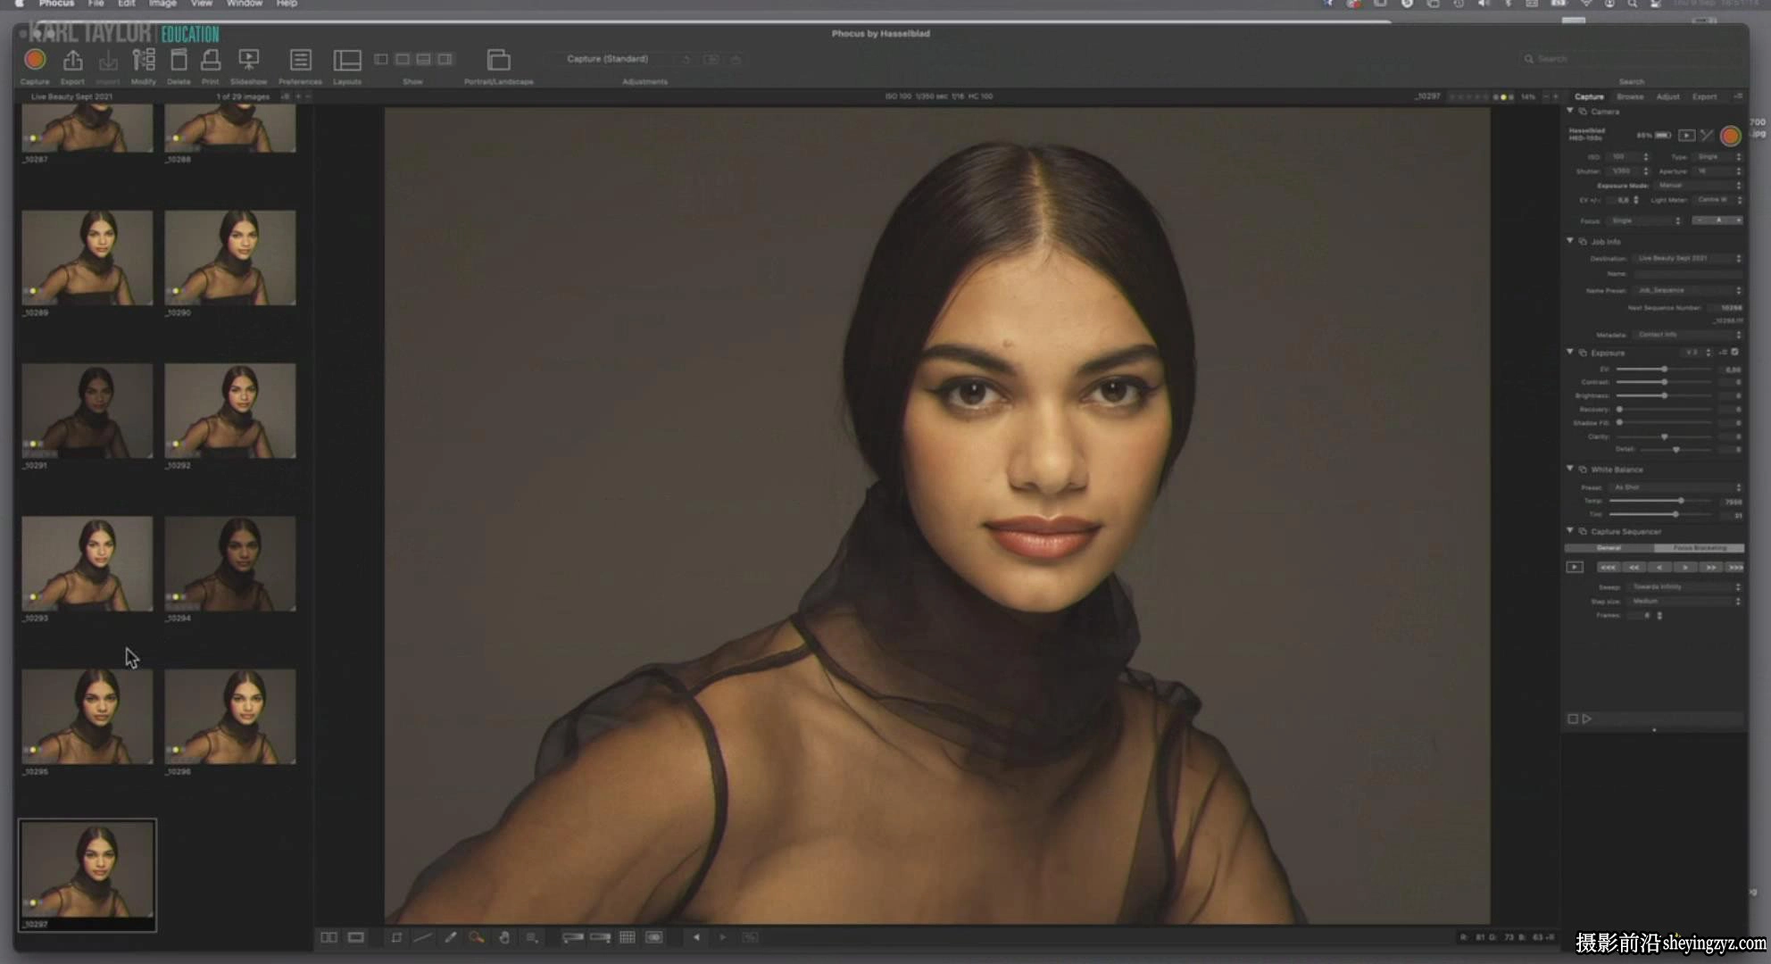The image size is (1771, 964).
Task: Switch to the Export tab in the right panel
Action: [1704, 96]
